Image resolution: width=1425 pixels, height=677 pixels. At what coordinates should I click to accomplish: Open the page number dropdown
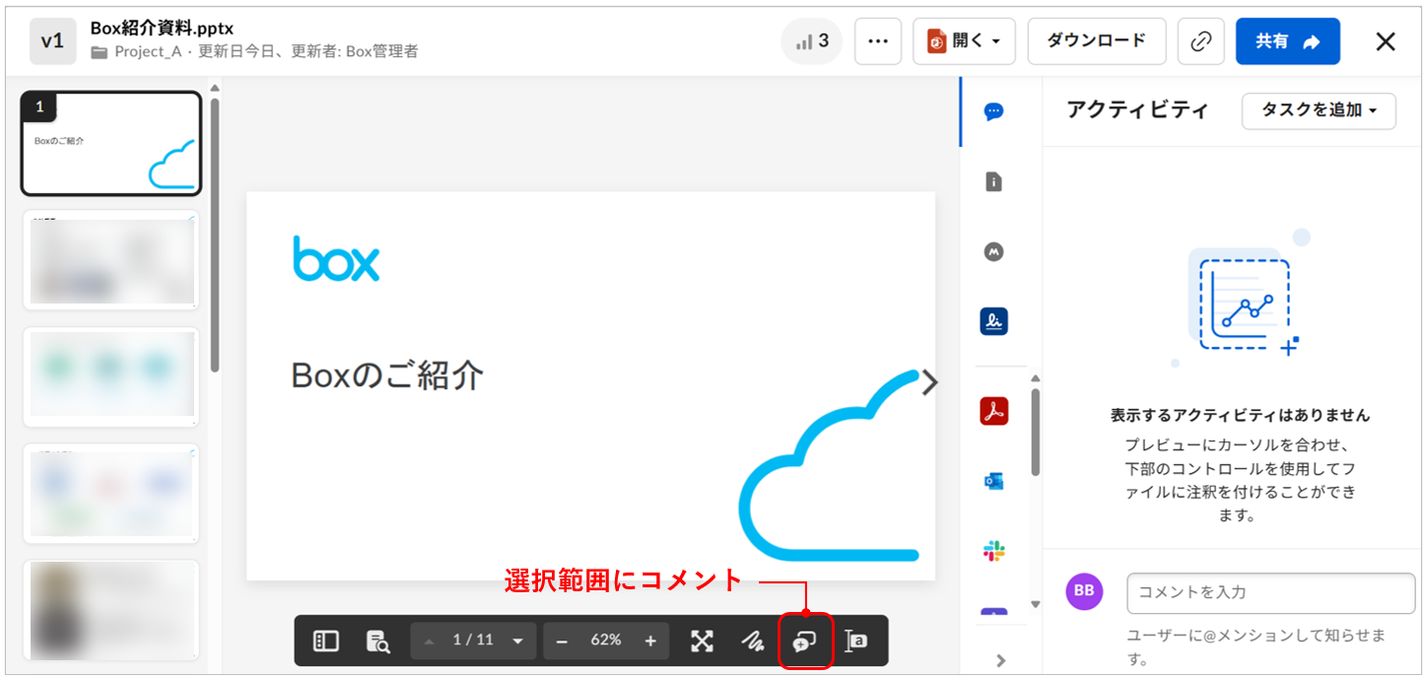tap(517, 642)
